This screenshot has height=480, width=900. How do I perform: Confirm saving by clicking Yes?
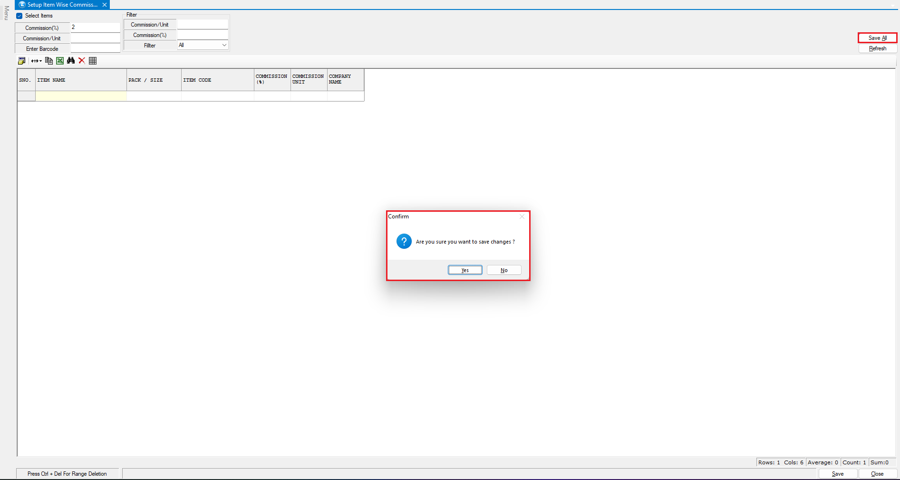pos(465,270)
